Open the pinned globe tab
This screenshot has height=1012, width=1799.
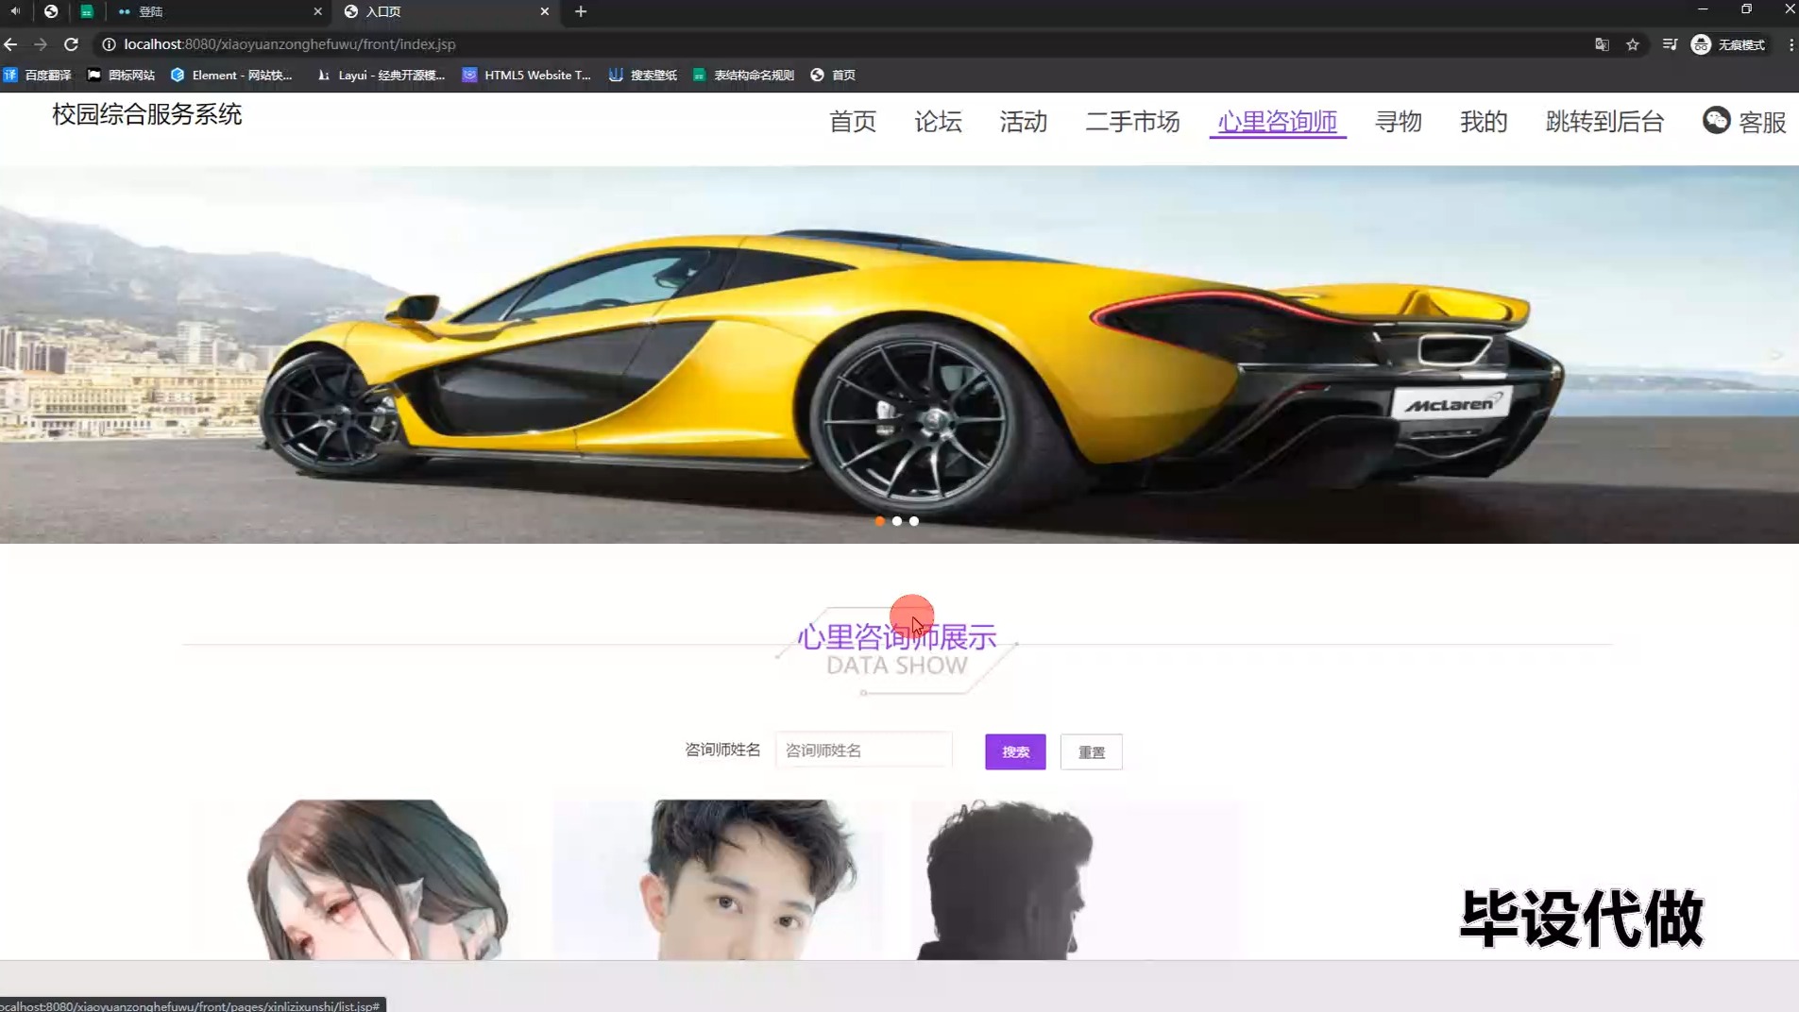[x=51, y=11]
